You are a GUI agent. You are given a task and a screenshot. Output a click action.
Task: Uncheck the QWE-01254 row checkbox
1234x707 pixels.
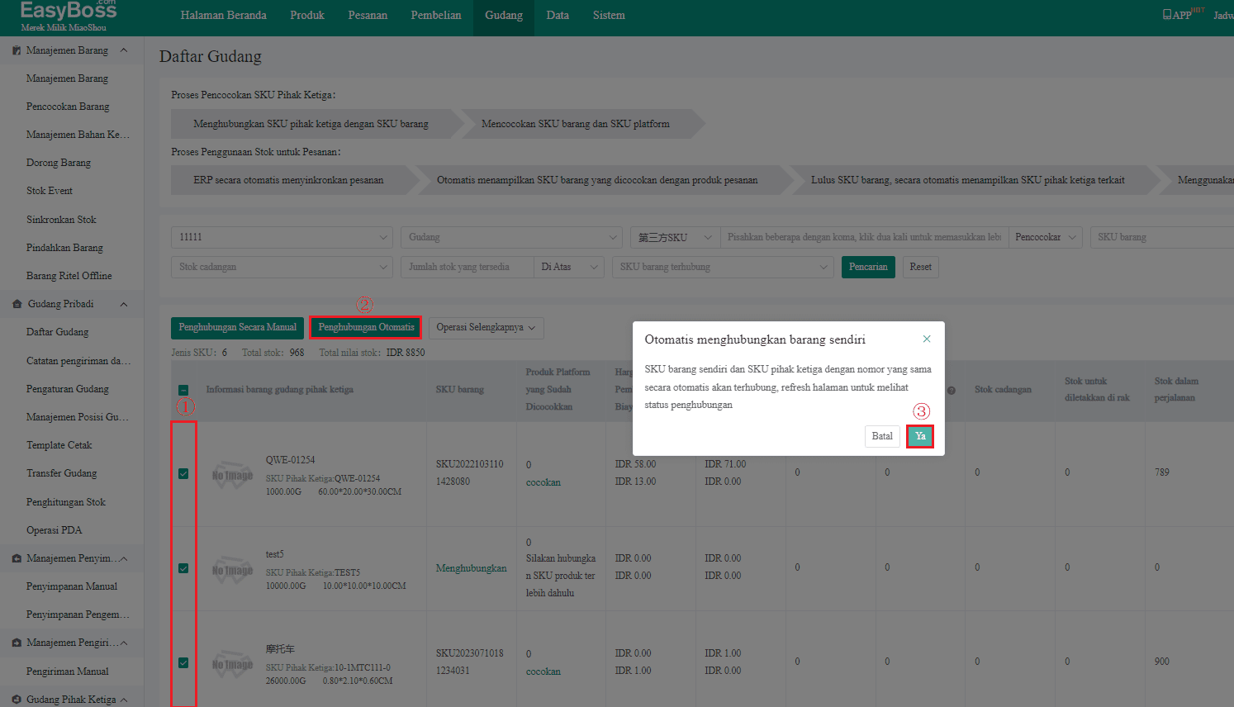pos(183,473)
